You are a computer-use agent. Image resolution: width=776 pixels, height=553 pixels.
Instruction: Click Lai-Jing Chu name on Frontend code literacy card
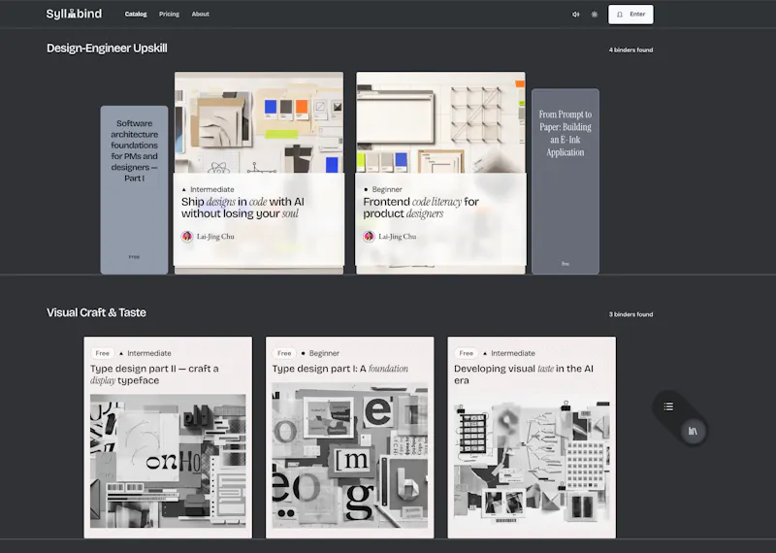(x=398, y=236)
